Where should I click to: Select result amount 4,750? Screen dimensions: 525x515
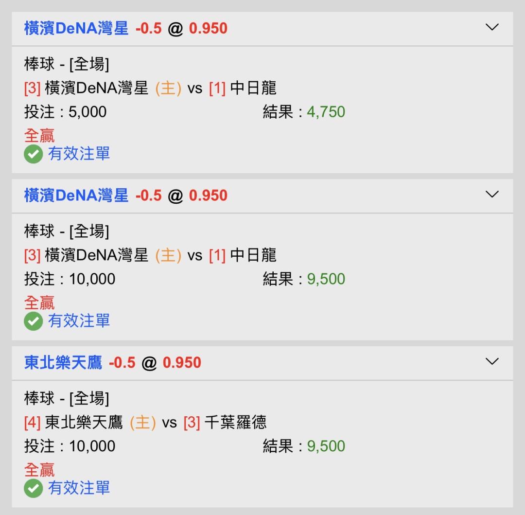326,112
